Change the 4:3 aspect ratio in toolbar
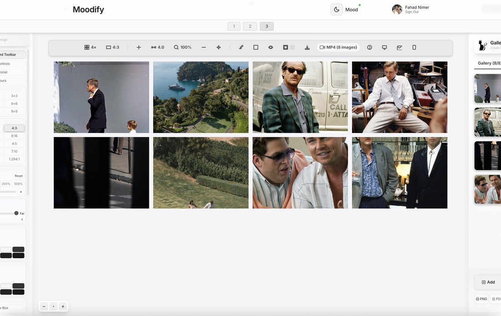501x316 pixels. click(112, 47)
